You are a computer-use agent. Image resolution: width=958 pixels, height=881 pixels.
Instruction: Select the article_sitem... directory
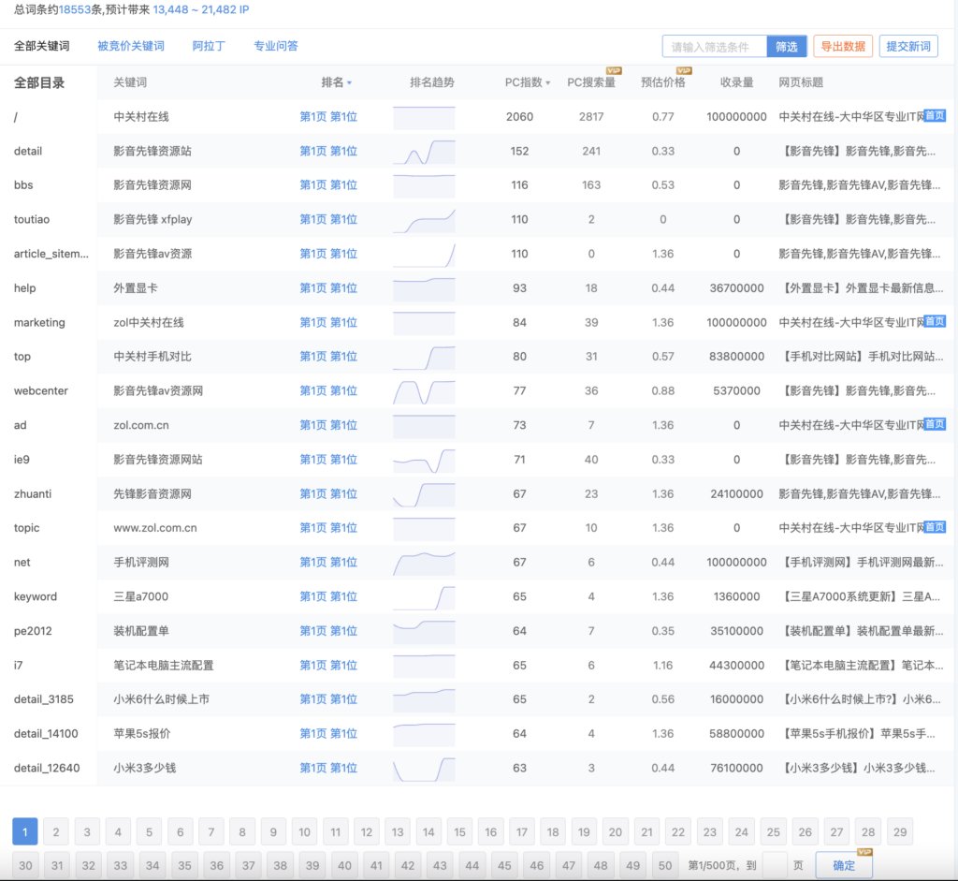point(51,254)
